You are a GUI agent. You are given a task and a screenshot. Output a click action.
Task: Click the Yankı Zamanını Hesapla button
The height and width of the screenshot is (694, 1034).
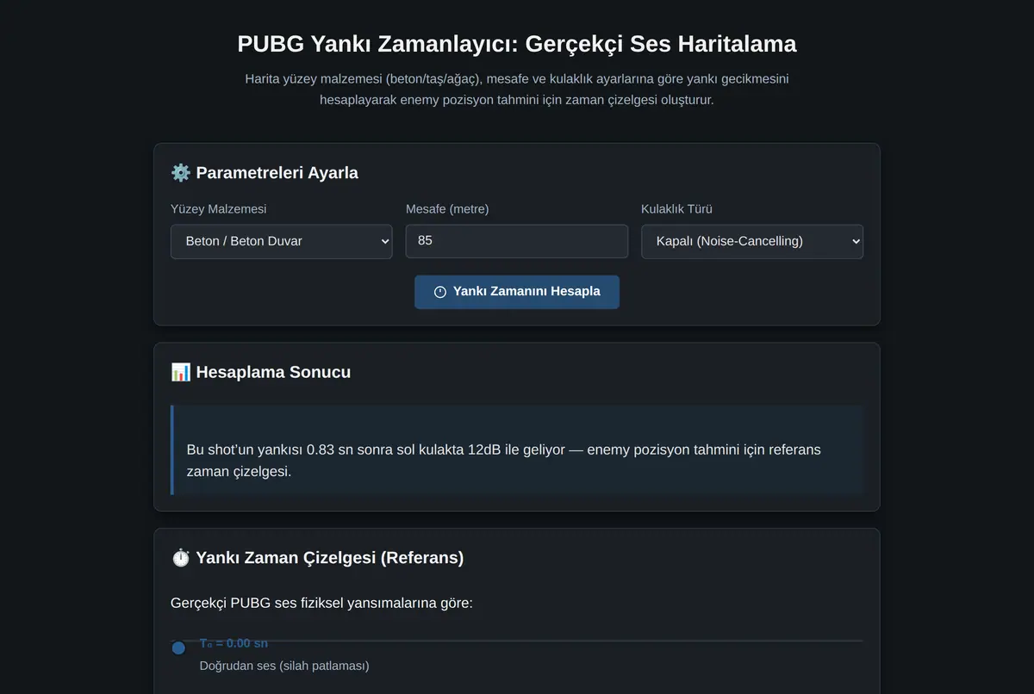click(x=517, y=292)
